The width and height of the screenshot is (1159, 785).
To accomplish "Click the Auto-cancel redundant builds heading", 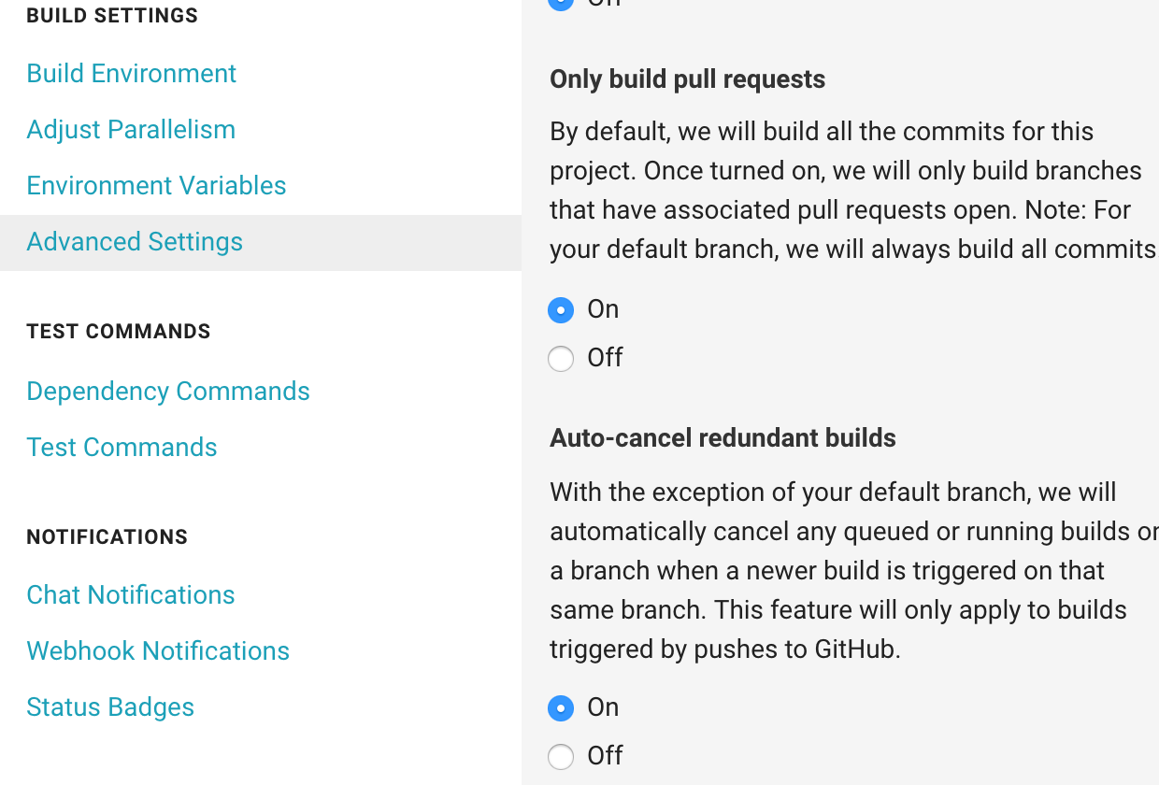I will tap(723, 438).
